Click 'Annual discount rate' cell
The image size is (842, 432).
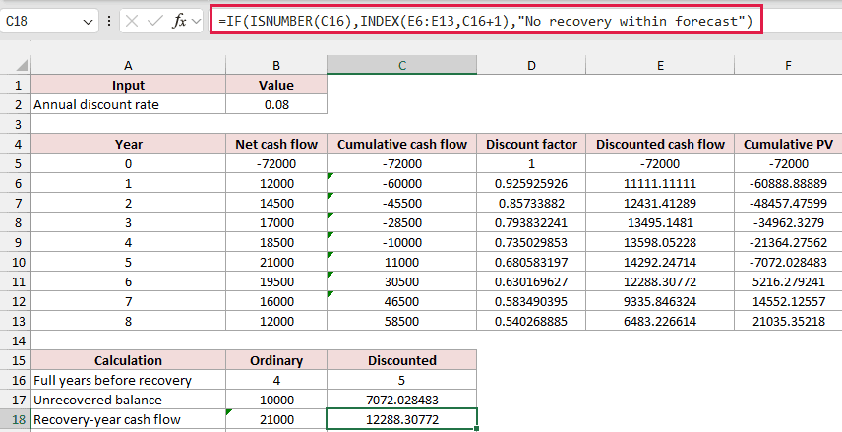pos(128,104)
